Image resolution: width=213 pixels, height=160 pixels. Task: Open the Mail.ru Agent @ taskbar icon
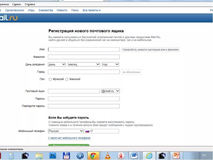click(80, 156)
